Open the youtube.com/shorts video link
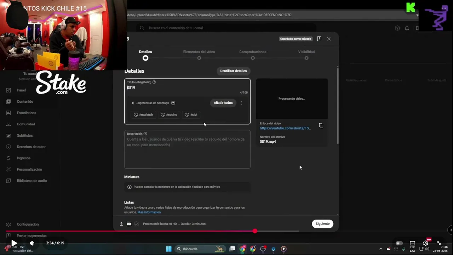 [286, 128]
